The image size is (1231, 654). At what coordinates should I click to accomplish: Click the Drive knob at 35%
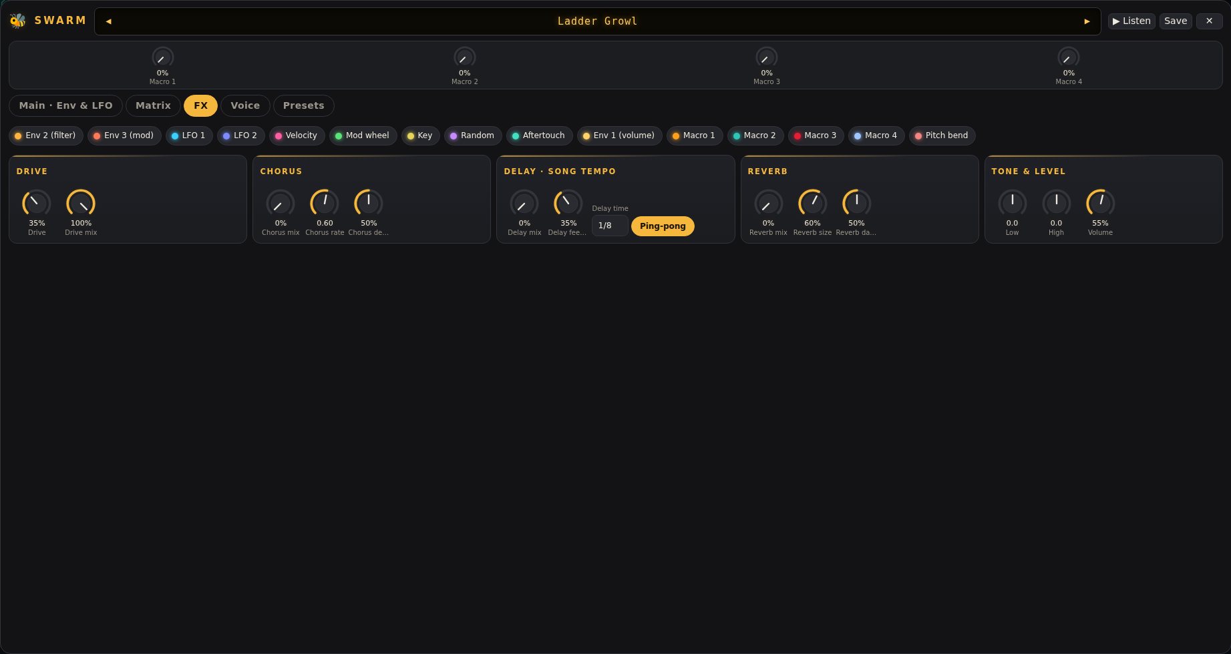point(37,203)
